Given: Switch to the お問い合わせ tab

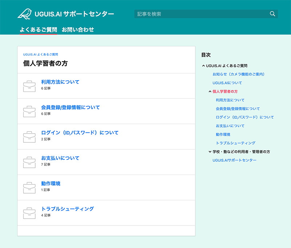Looking at the screenshot, I should coord(78,29).
